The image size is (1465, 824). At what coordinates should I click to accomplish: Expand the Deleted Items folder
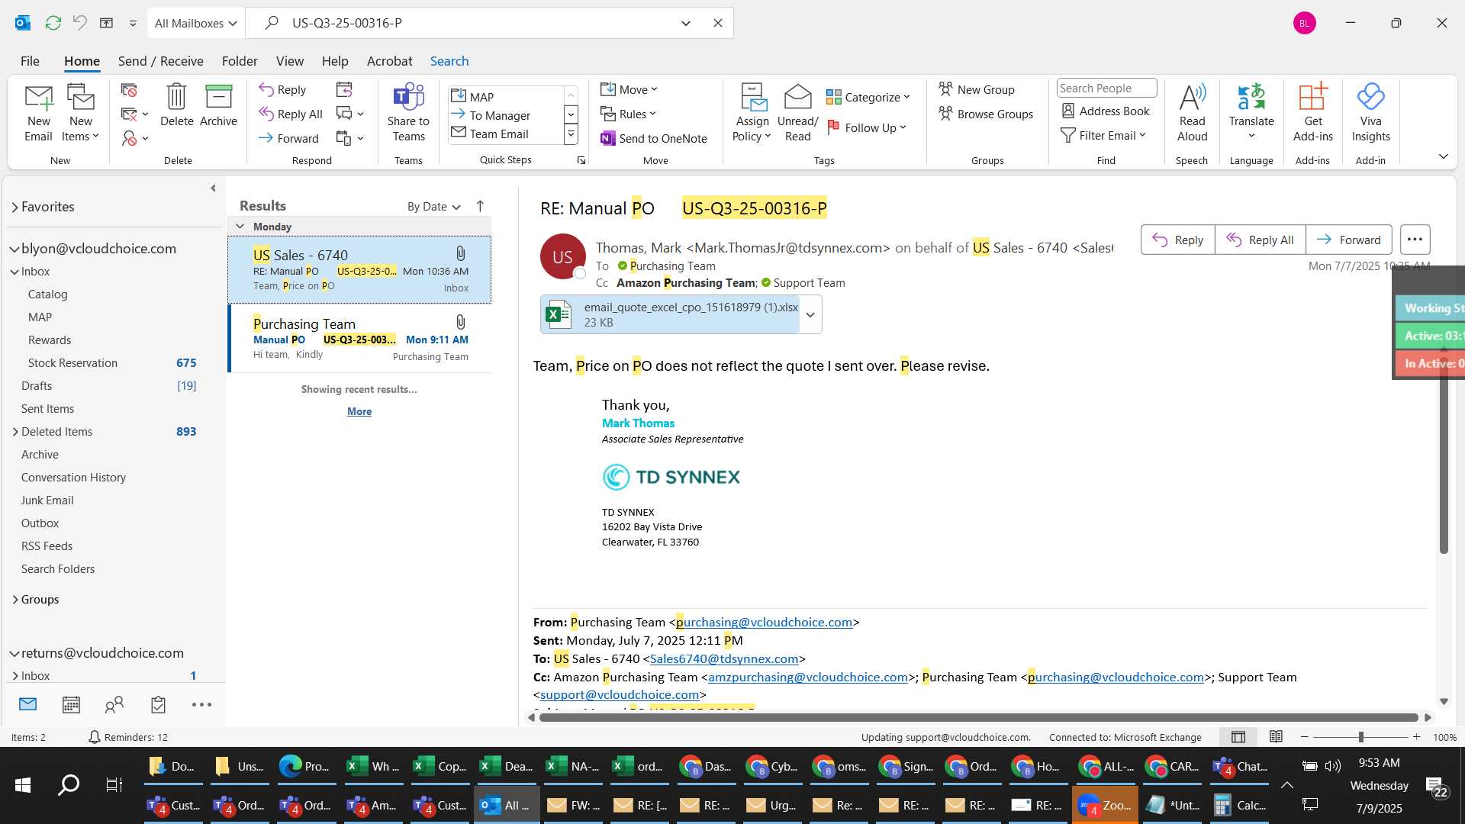point(15,432)
